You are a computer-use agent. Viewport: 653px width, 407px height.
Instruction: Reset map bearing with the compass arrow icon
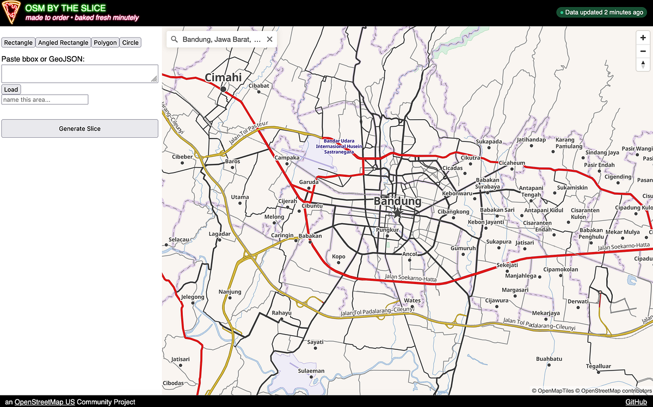click(x=643, y=64)
